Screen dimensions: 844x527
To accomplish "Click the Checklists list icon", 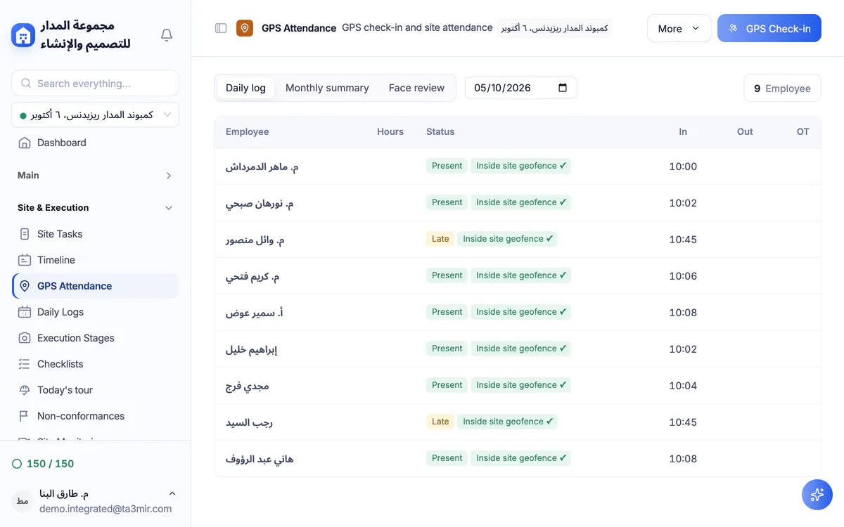I will tap(25, 364).
